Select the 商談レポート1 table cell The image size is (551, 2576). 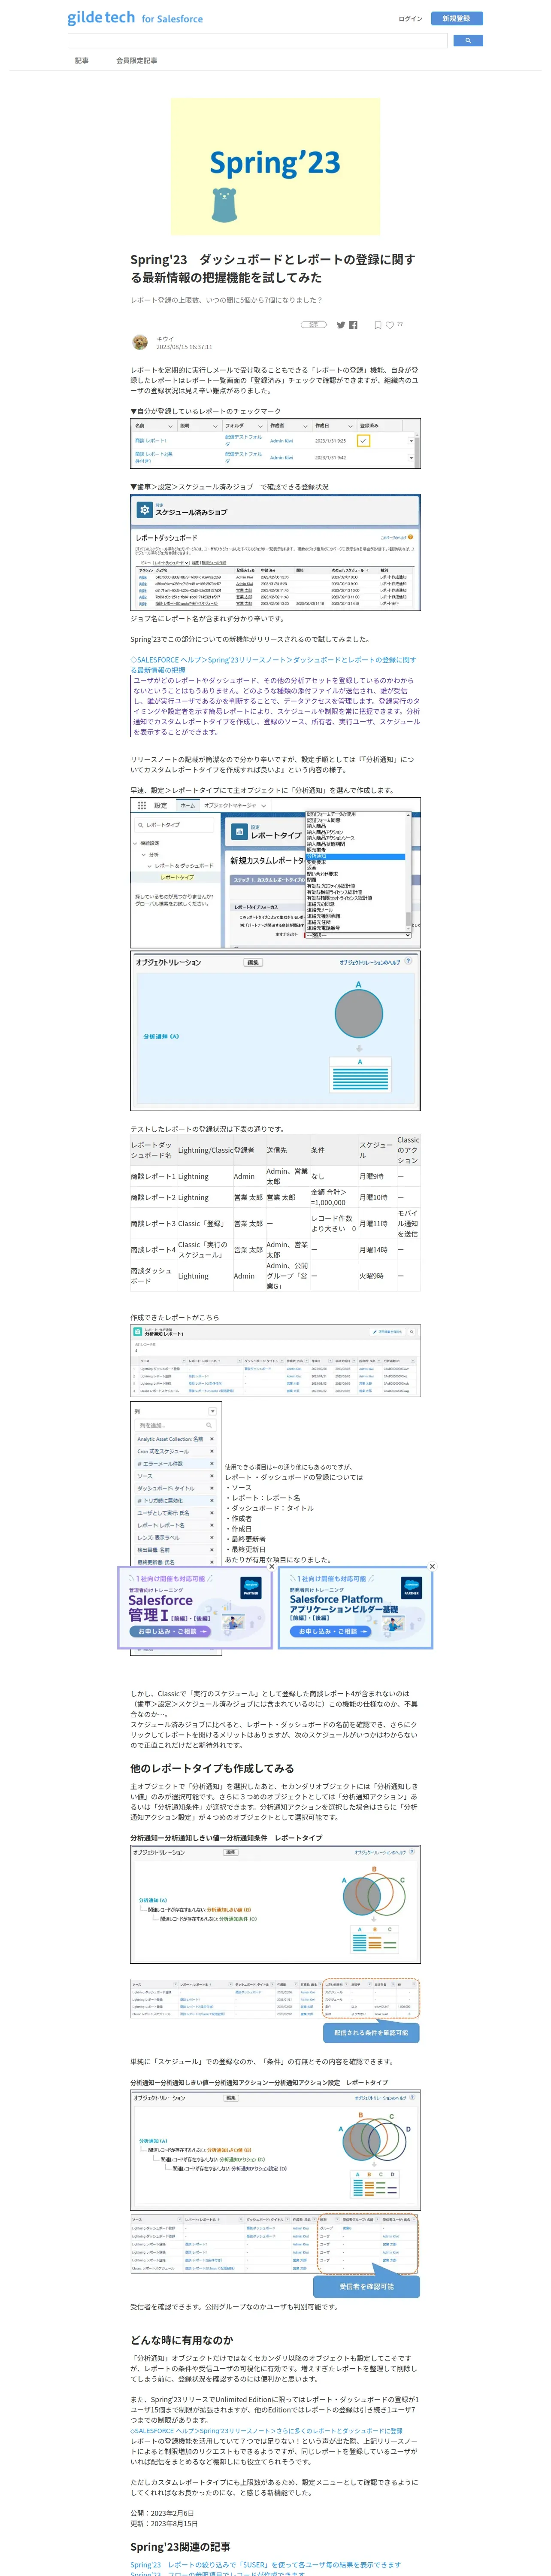[x=153, y=1176]
